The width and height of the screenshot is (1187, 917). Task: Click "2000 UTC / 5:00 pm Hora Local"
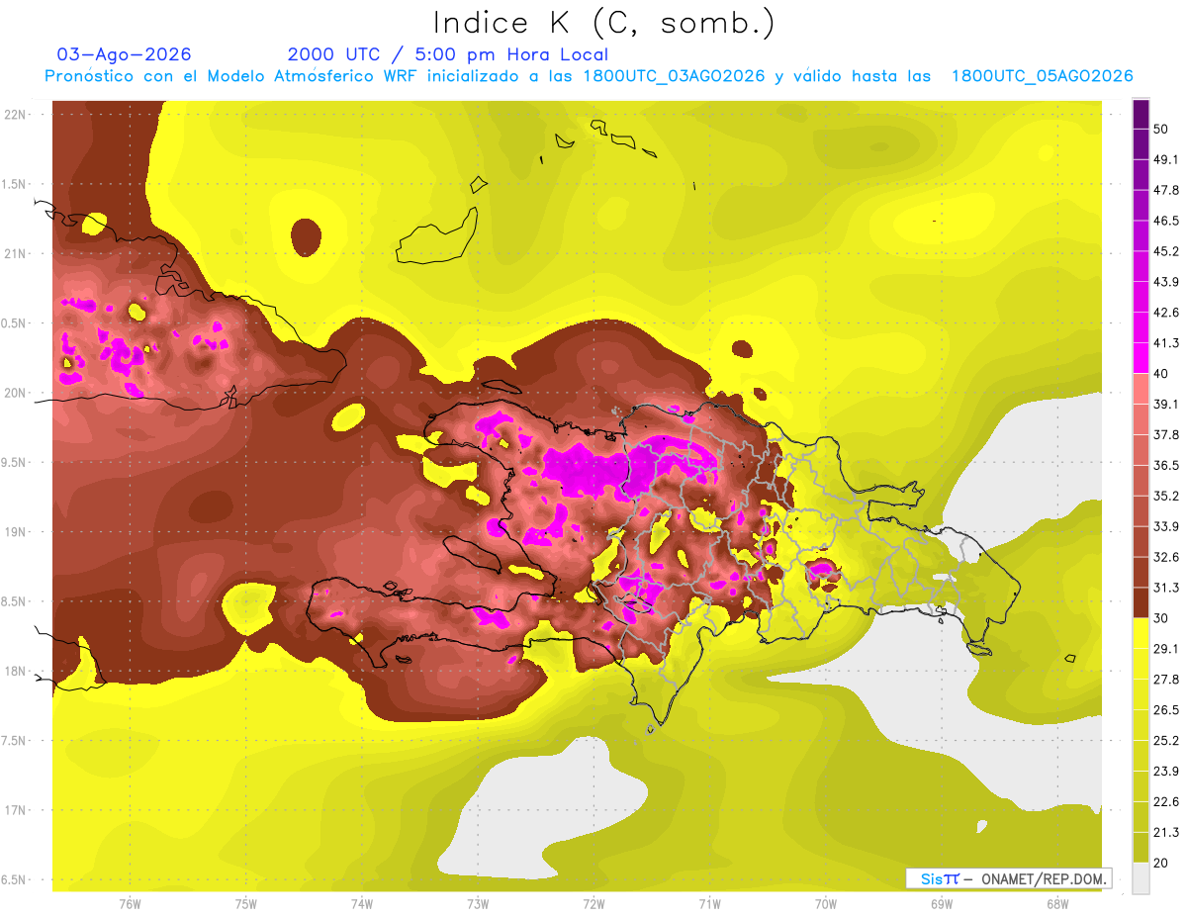pyautogui.click(x=448, y=54)
